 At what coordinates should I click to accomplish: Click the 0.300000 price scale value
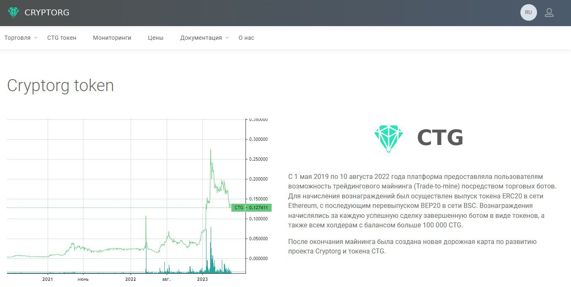click(x=258, y=139)
